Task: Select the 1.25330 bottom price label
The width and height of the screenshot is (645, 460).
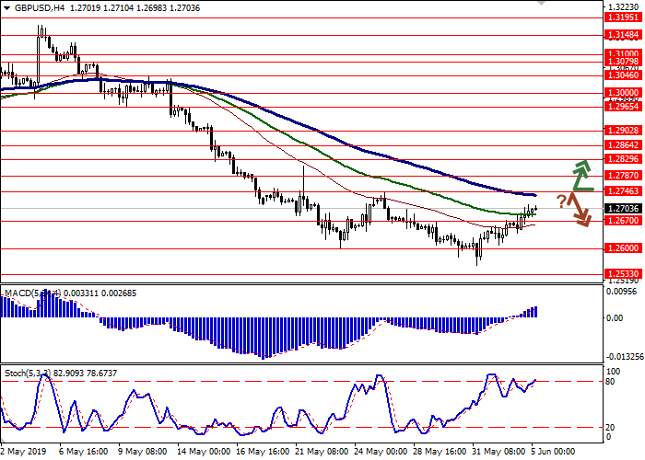Action: (622, 274)
